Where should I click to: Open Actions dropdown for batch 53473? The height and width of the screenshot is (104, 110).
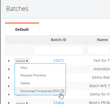22,61
